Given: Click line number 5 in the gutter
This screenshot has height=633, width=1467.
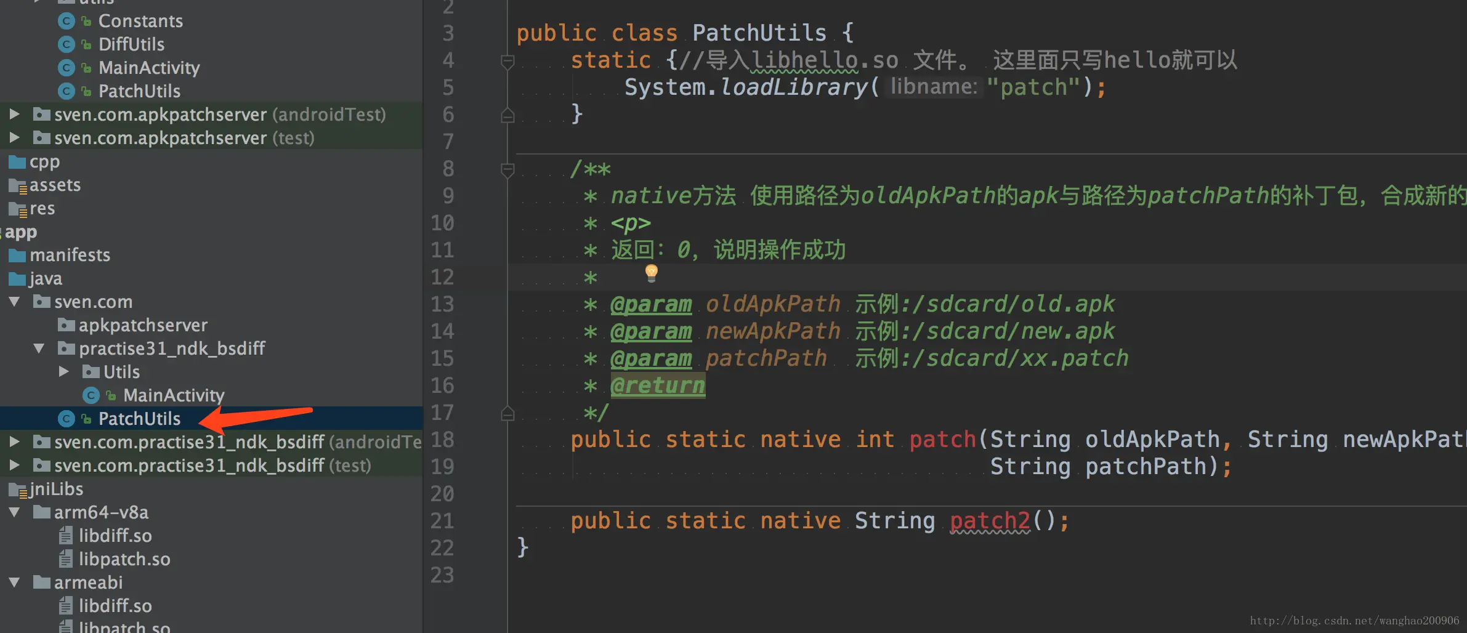Looking at the screenshot, I should 448,87.
